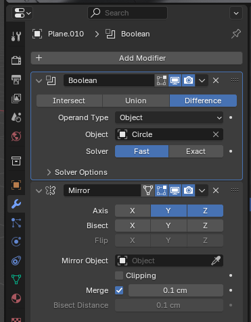Toggle Mirror modifier viewport display
The height and width of the screenshot is (322, 251).
click(175, 190)
